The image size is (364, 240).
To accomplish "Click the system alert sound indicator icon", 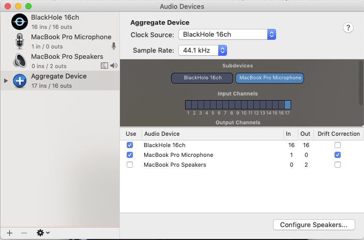I will [x=104, y=66].
